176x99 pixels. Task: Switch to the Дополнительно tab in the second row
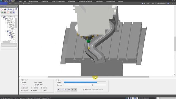[x=27, y=4]
